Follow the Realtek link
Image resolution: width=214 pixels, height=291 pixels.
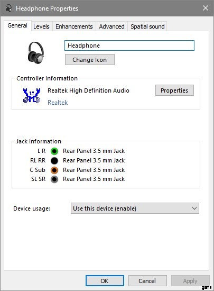point(58,103)
